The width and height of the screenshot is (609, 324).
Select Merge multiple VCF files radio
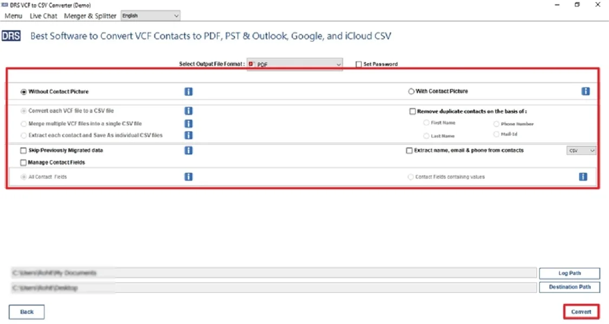click(24, 124)
